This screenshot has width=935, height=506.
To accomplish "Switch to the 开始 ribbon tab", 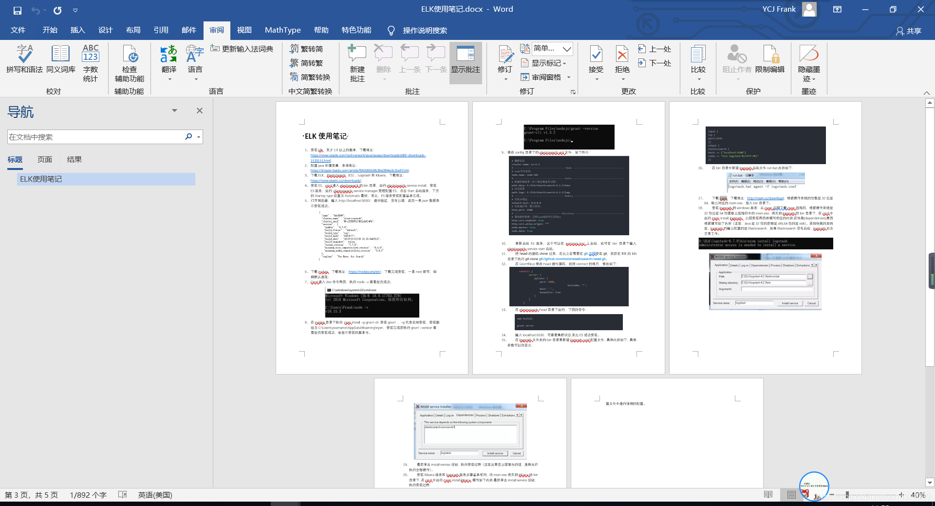I will tap(50, 30).
